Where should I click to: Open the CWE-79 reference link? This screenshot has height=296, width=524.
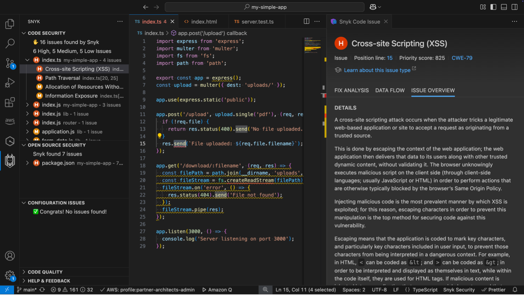click(462, 57)
